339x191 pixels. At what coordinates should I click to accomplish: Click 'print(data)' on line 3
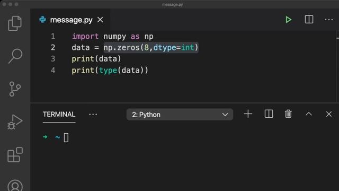pos(96,59)
